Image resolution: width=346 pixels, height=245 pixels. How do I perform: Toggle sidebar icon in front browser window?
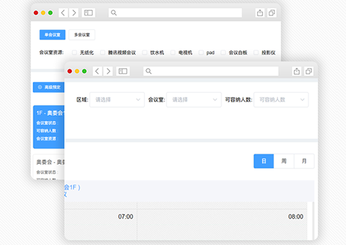123,71
